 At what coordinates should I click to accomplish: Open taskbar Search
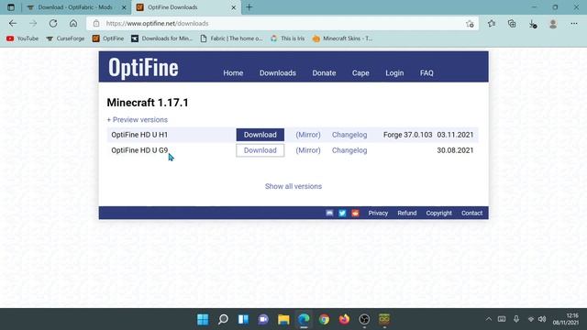pyautogui.click(x=223, y=319)
